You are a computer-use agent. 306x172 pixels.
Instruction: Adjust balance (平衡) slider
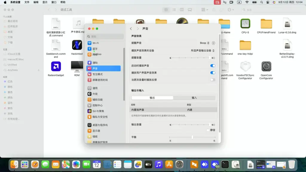pyautogui.click(x=192, y=137)
